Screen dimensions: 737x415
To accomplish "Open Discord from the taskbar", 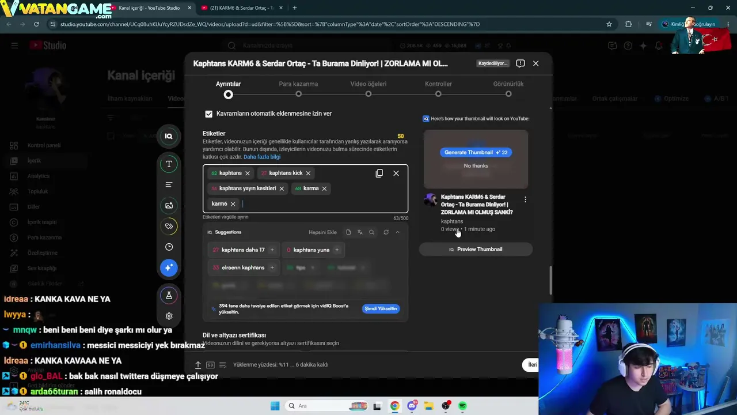I will click(x=412, y=406).
